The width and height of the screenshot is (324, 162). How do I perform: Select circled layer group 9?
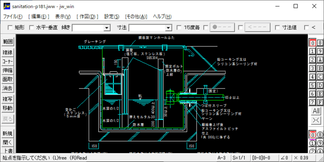tap(320, 143)
